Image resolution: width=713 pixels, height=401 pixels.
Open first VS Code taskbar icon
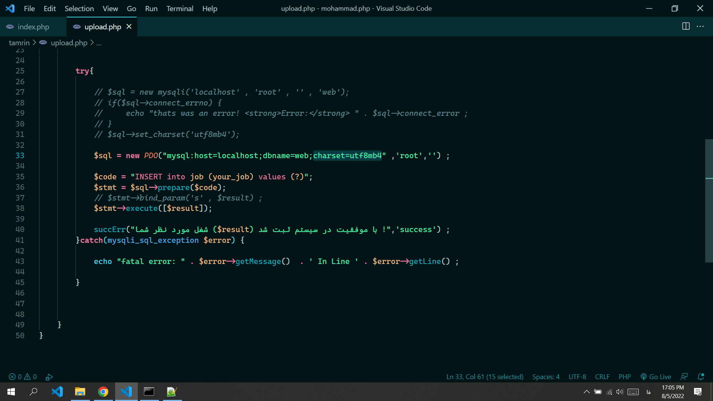point(57,392)
